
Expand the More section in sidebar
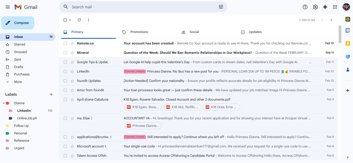[18, 82]
